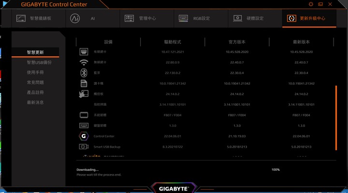Click the 官方版本 column header
The image size is (348, 193).
click(x=237, y=42)
